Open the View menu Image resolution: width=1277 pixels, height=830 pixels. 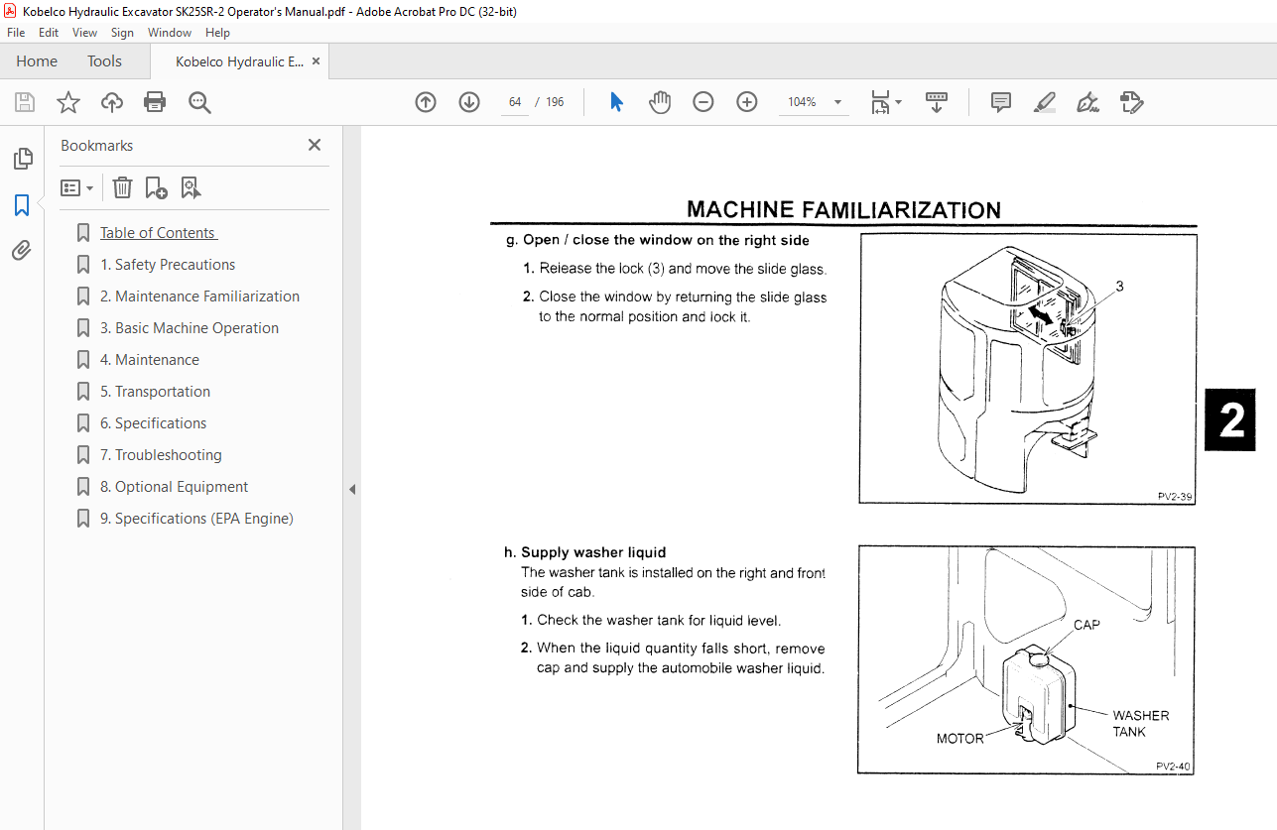(84, 33)
